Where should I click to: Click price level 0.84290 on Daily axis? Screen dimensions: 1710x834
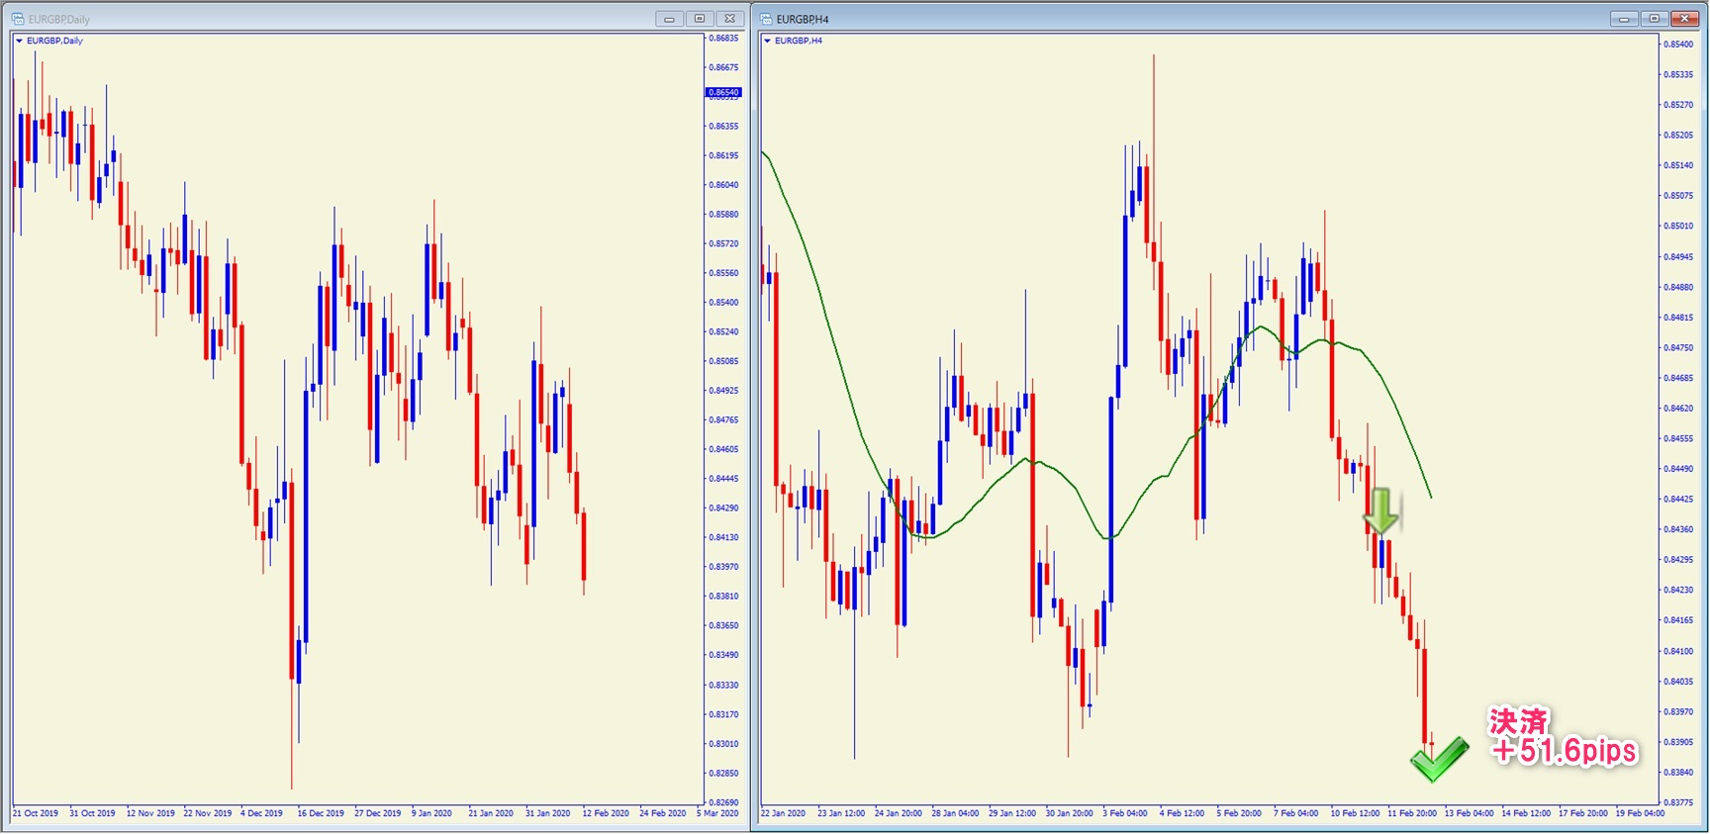point(723,508)
